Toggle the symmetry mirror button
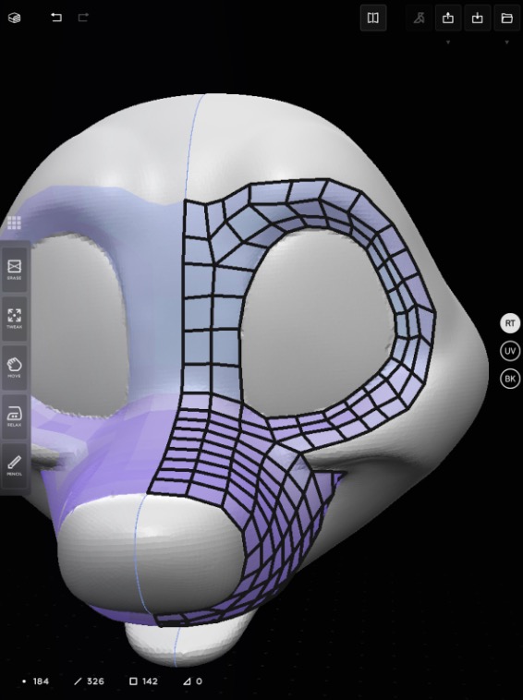 point(373,18)
